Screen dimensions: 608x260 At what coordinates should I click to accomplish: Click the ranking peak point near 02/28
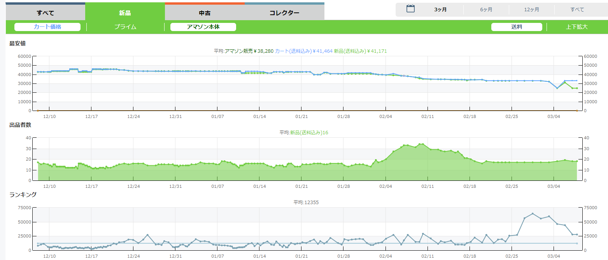(x=533, y=214)
